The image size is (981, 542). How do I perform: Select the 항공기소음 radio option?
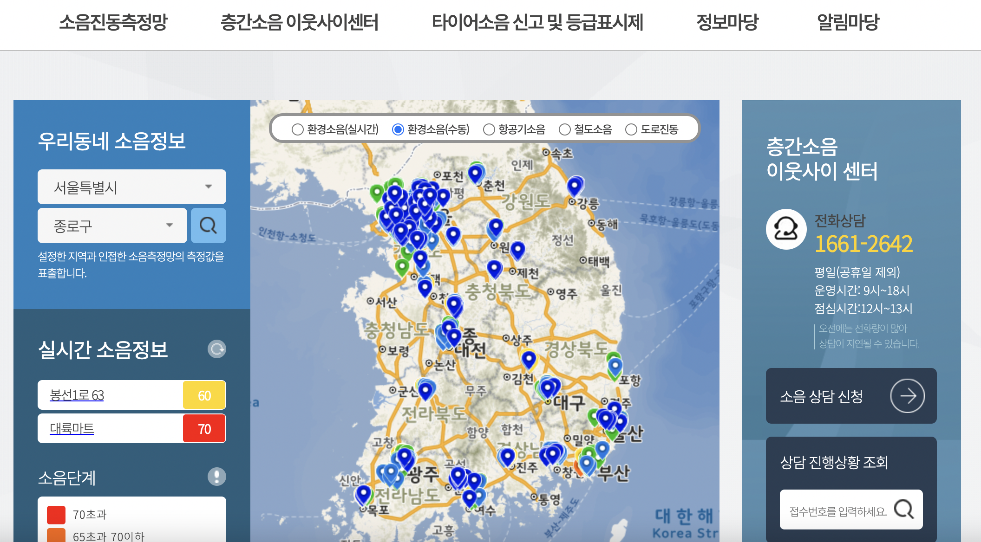click(x=489, y=129)
